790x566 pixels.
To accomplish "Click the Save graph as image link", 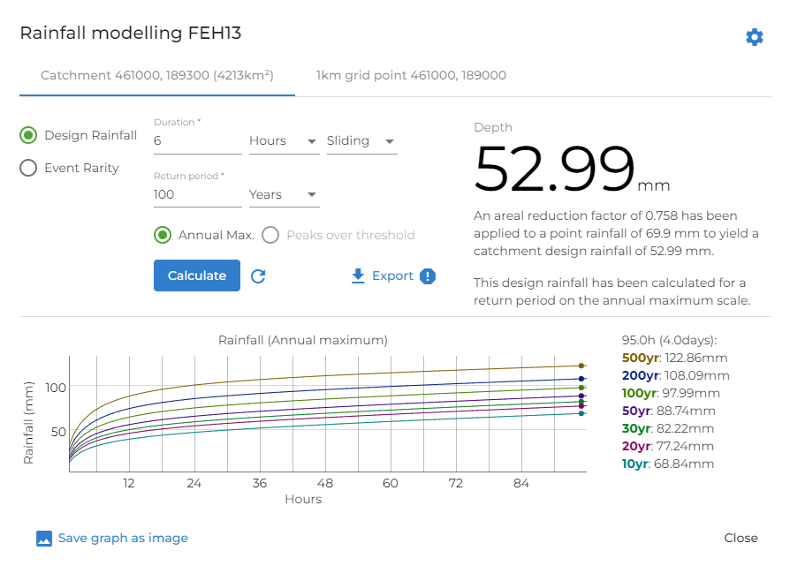I will pyautogui.click(x=122, y=538).
